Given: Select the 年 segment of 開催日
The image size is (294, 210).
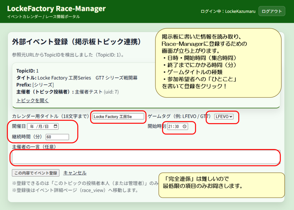Looking at the screenshot, I should (x=32, y=126).
